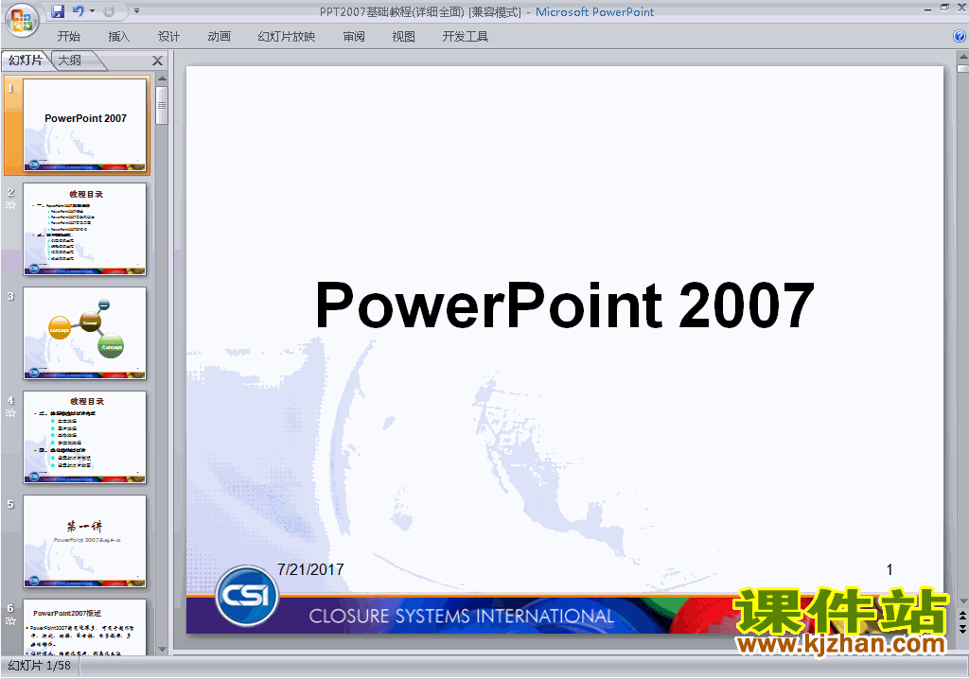The image size is (969, 679).
Task: Click main slide area scroll down arrow
Action: (962, 601)
